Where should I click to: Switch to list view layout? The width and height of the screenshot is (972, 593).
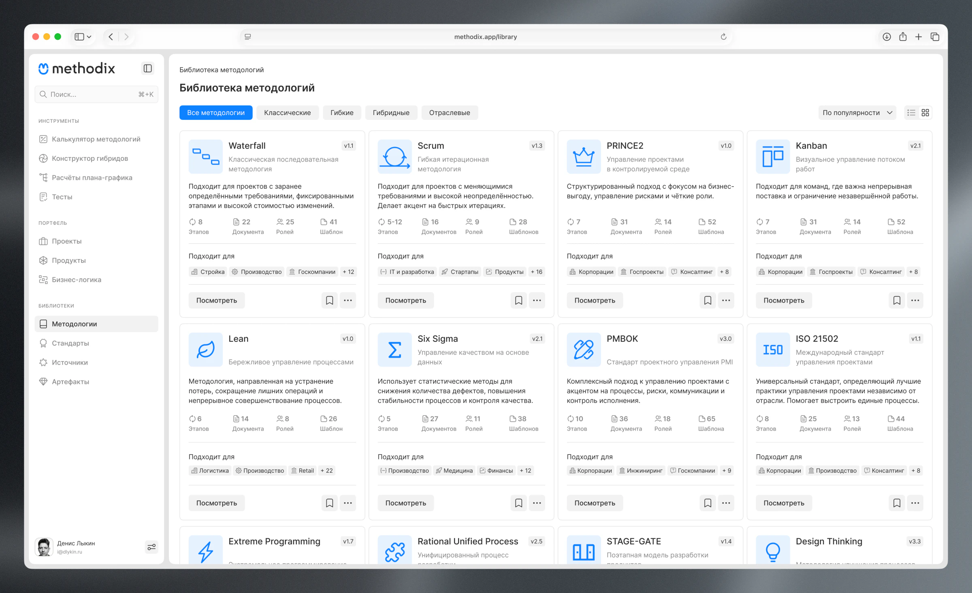point(911,113)
